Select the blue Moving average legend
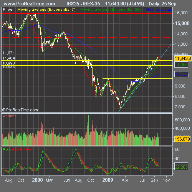 point(159,10)
